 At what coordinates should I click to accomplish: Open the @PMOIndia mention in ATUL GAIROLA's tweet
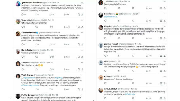coord(130,94)
